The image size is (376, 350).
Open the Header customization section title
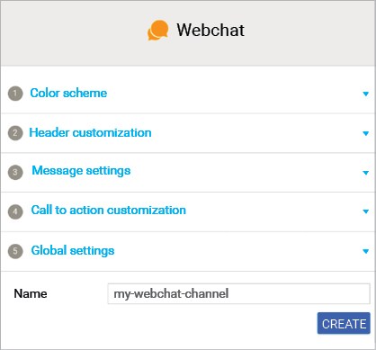tap(90, 132)
